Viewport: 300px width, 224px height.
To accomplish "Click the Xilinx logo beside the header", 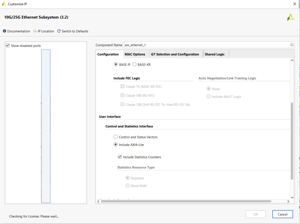I will pos(291,17).
